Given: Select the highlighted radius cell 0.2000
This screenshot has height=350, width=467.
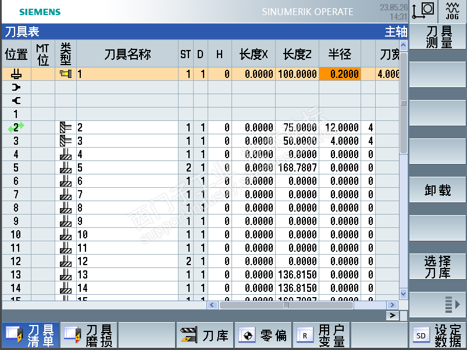Looking at the screenshot, I should [340, 74].
